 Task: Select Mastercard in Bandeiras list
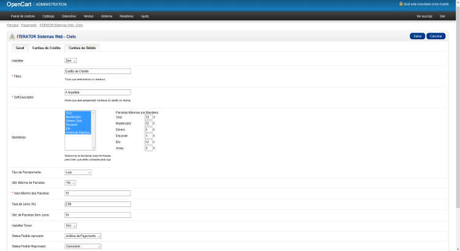[x=78, y=117]
